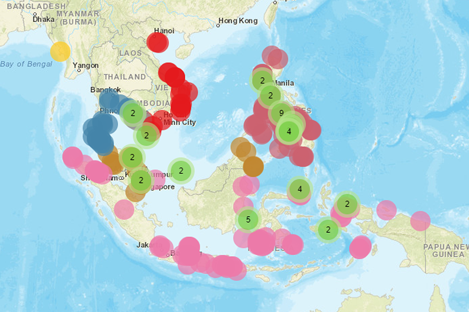Click the Hong Kong city label
The image size is (469, 312).
point(238,21)
